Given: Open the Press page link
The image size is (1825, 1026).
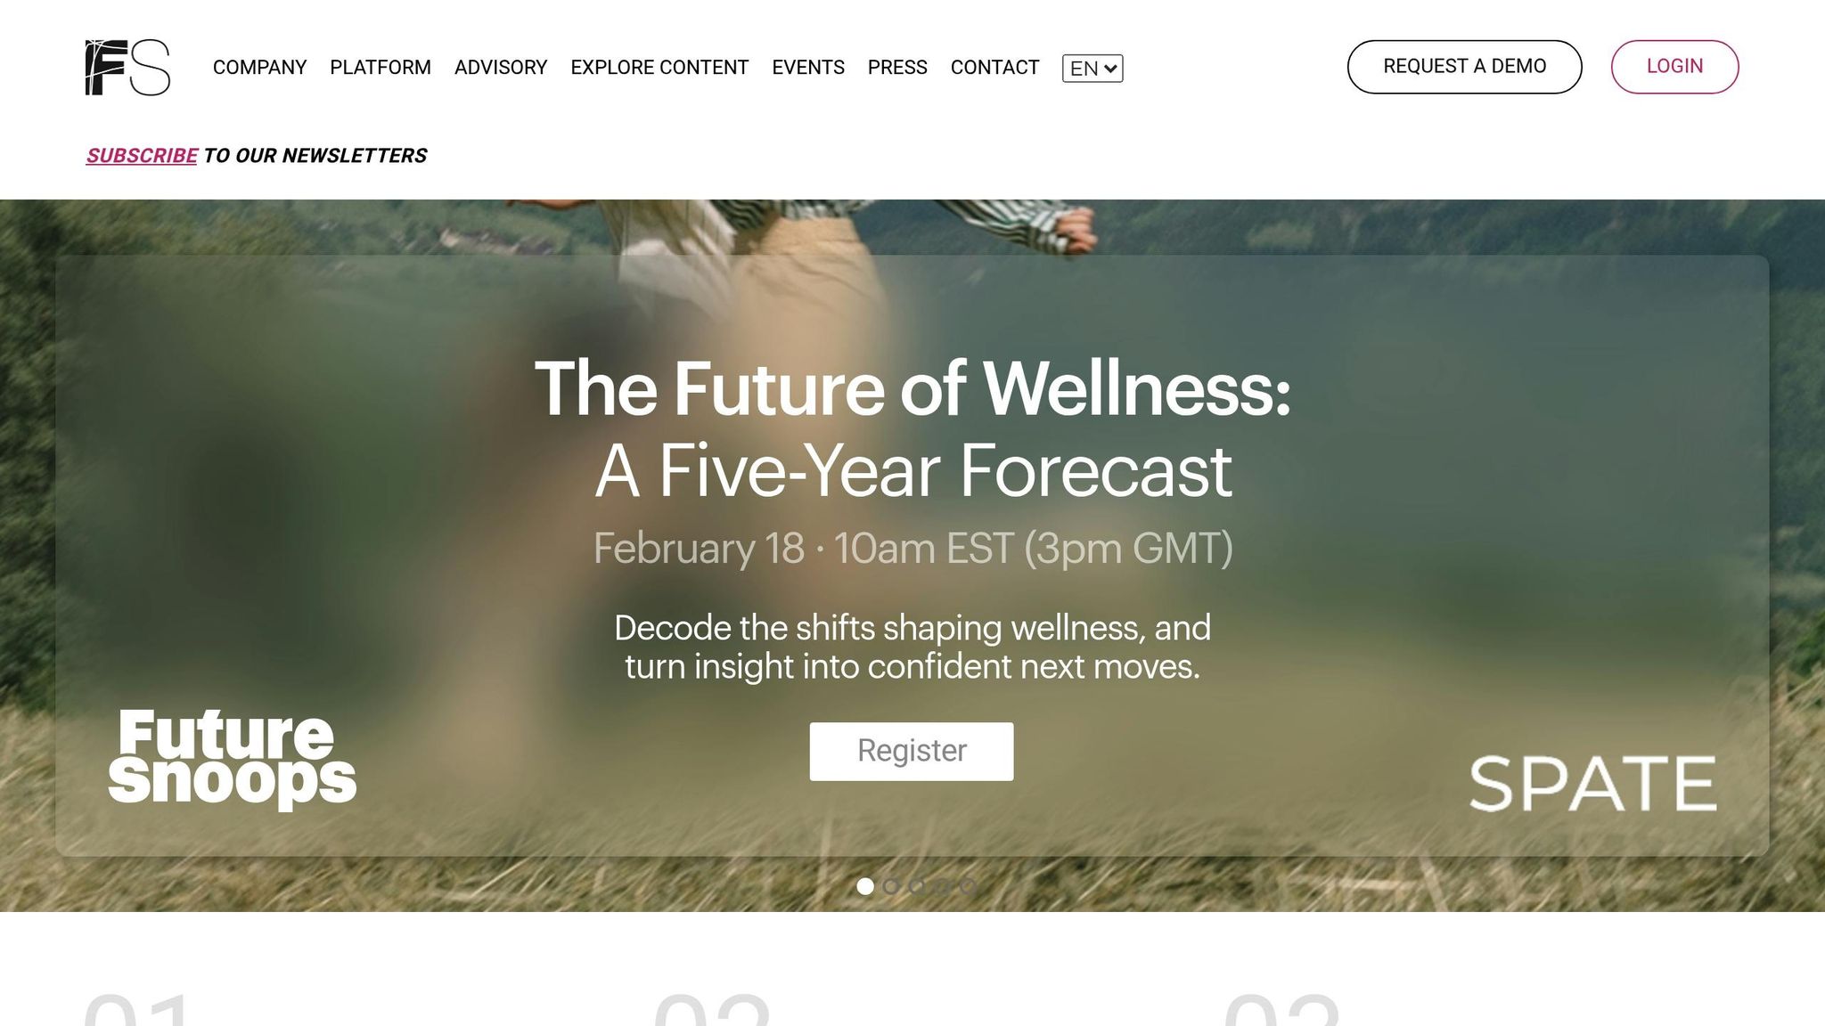Looking at the screenshot, I should (x=897, y=68).
